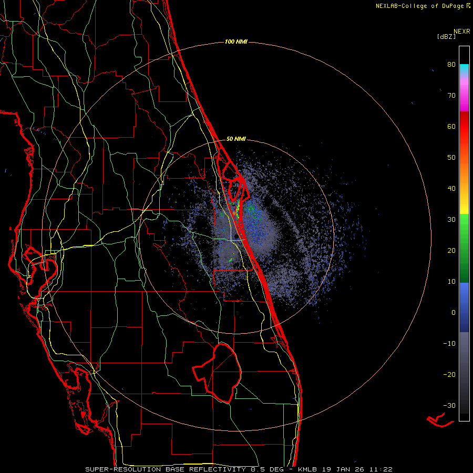Viewport: 473px width, 473px height.
Task: Click the -20 value on the dBZ scale
Action: point(449,374)
